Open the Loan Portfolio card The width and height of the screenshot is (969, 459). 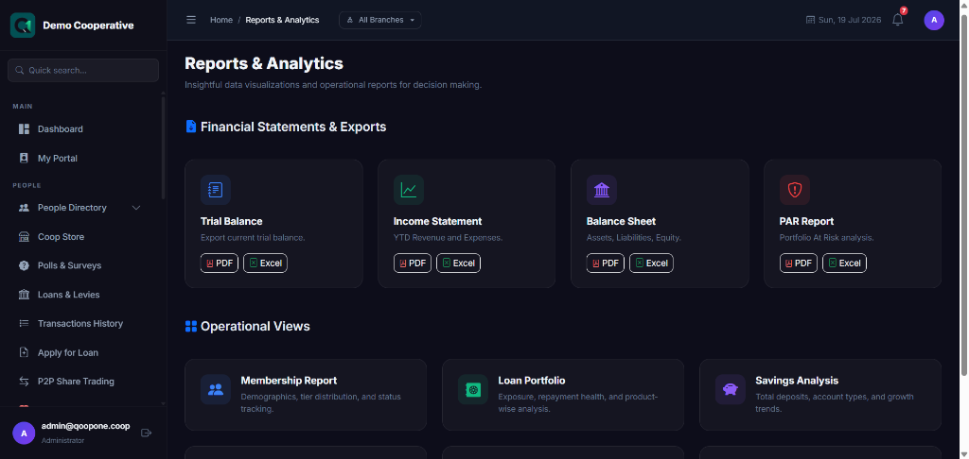(x=563, y=395)
